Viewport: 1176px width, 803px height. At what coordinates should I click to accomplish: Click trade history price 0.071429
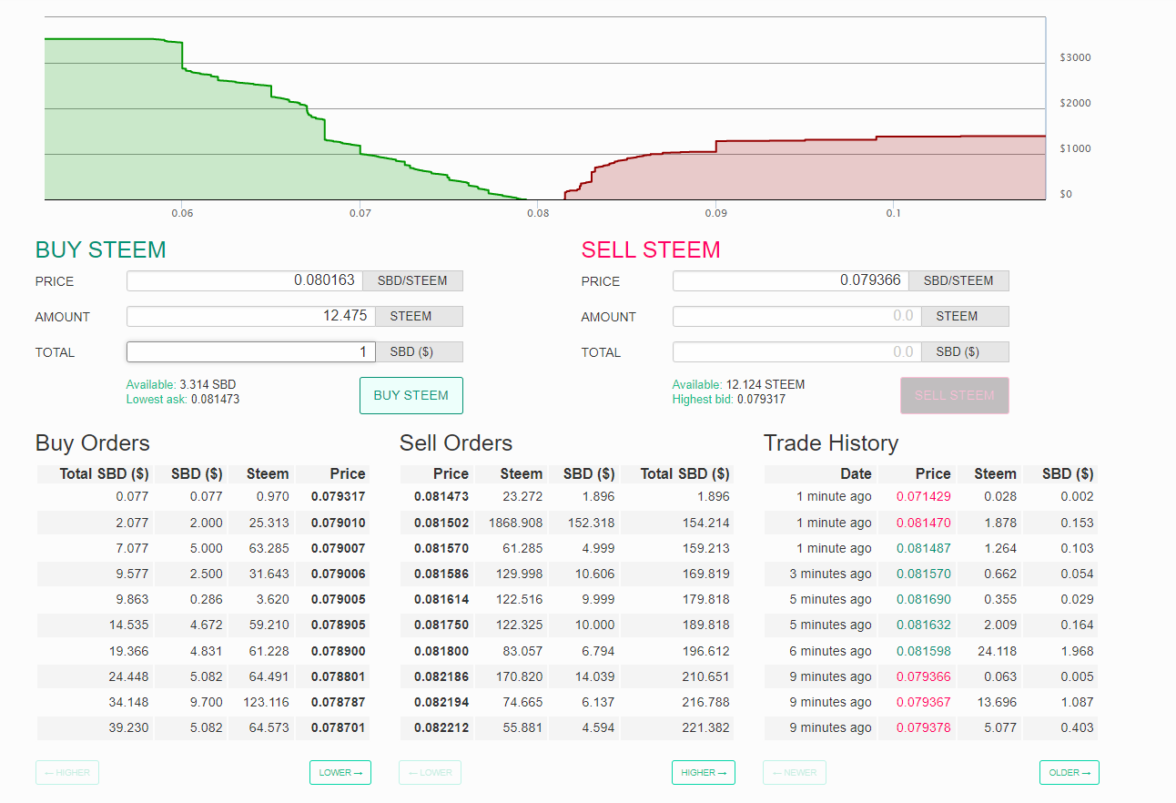pyautogui.click(x=923, y=496)
